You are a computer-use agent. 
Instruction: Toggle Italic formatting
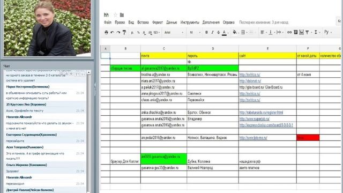pos(212,32)
